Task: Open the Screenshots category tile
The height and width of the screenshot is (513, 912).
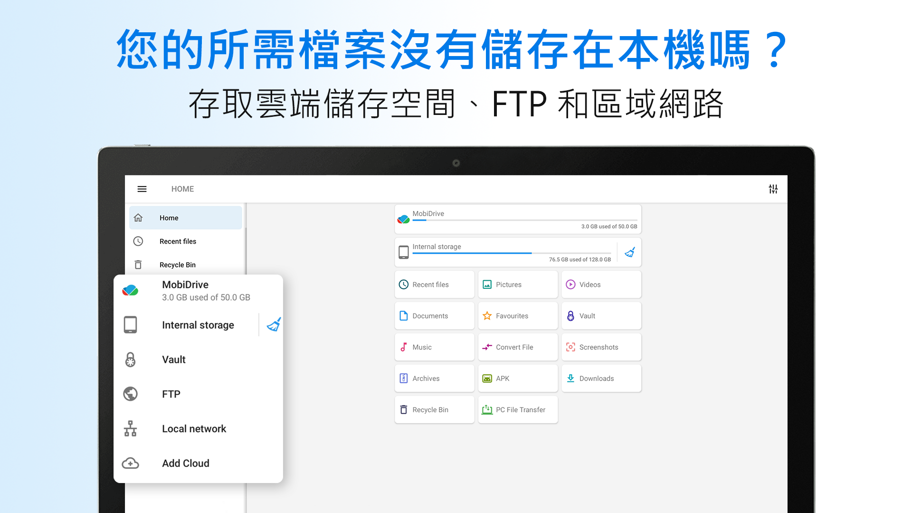Action: (x=601, y=347)
